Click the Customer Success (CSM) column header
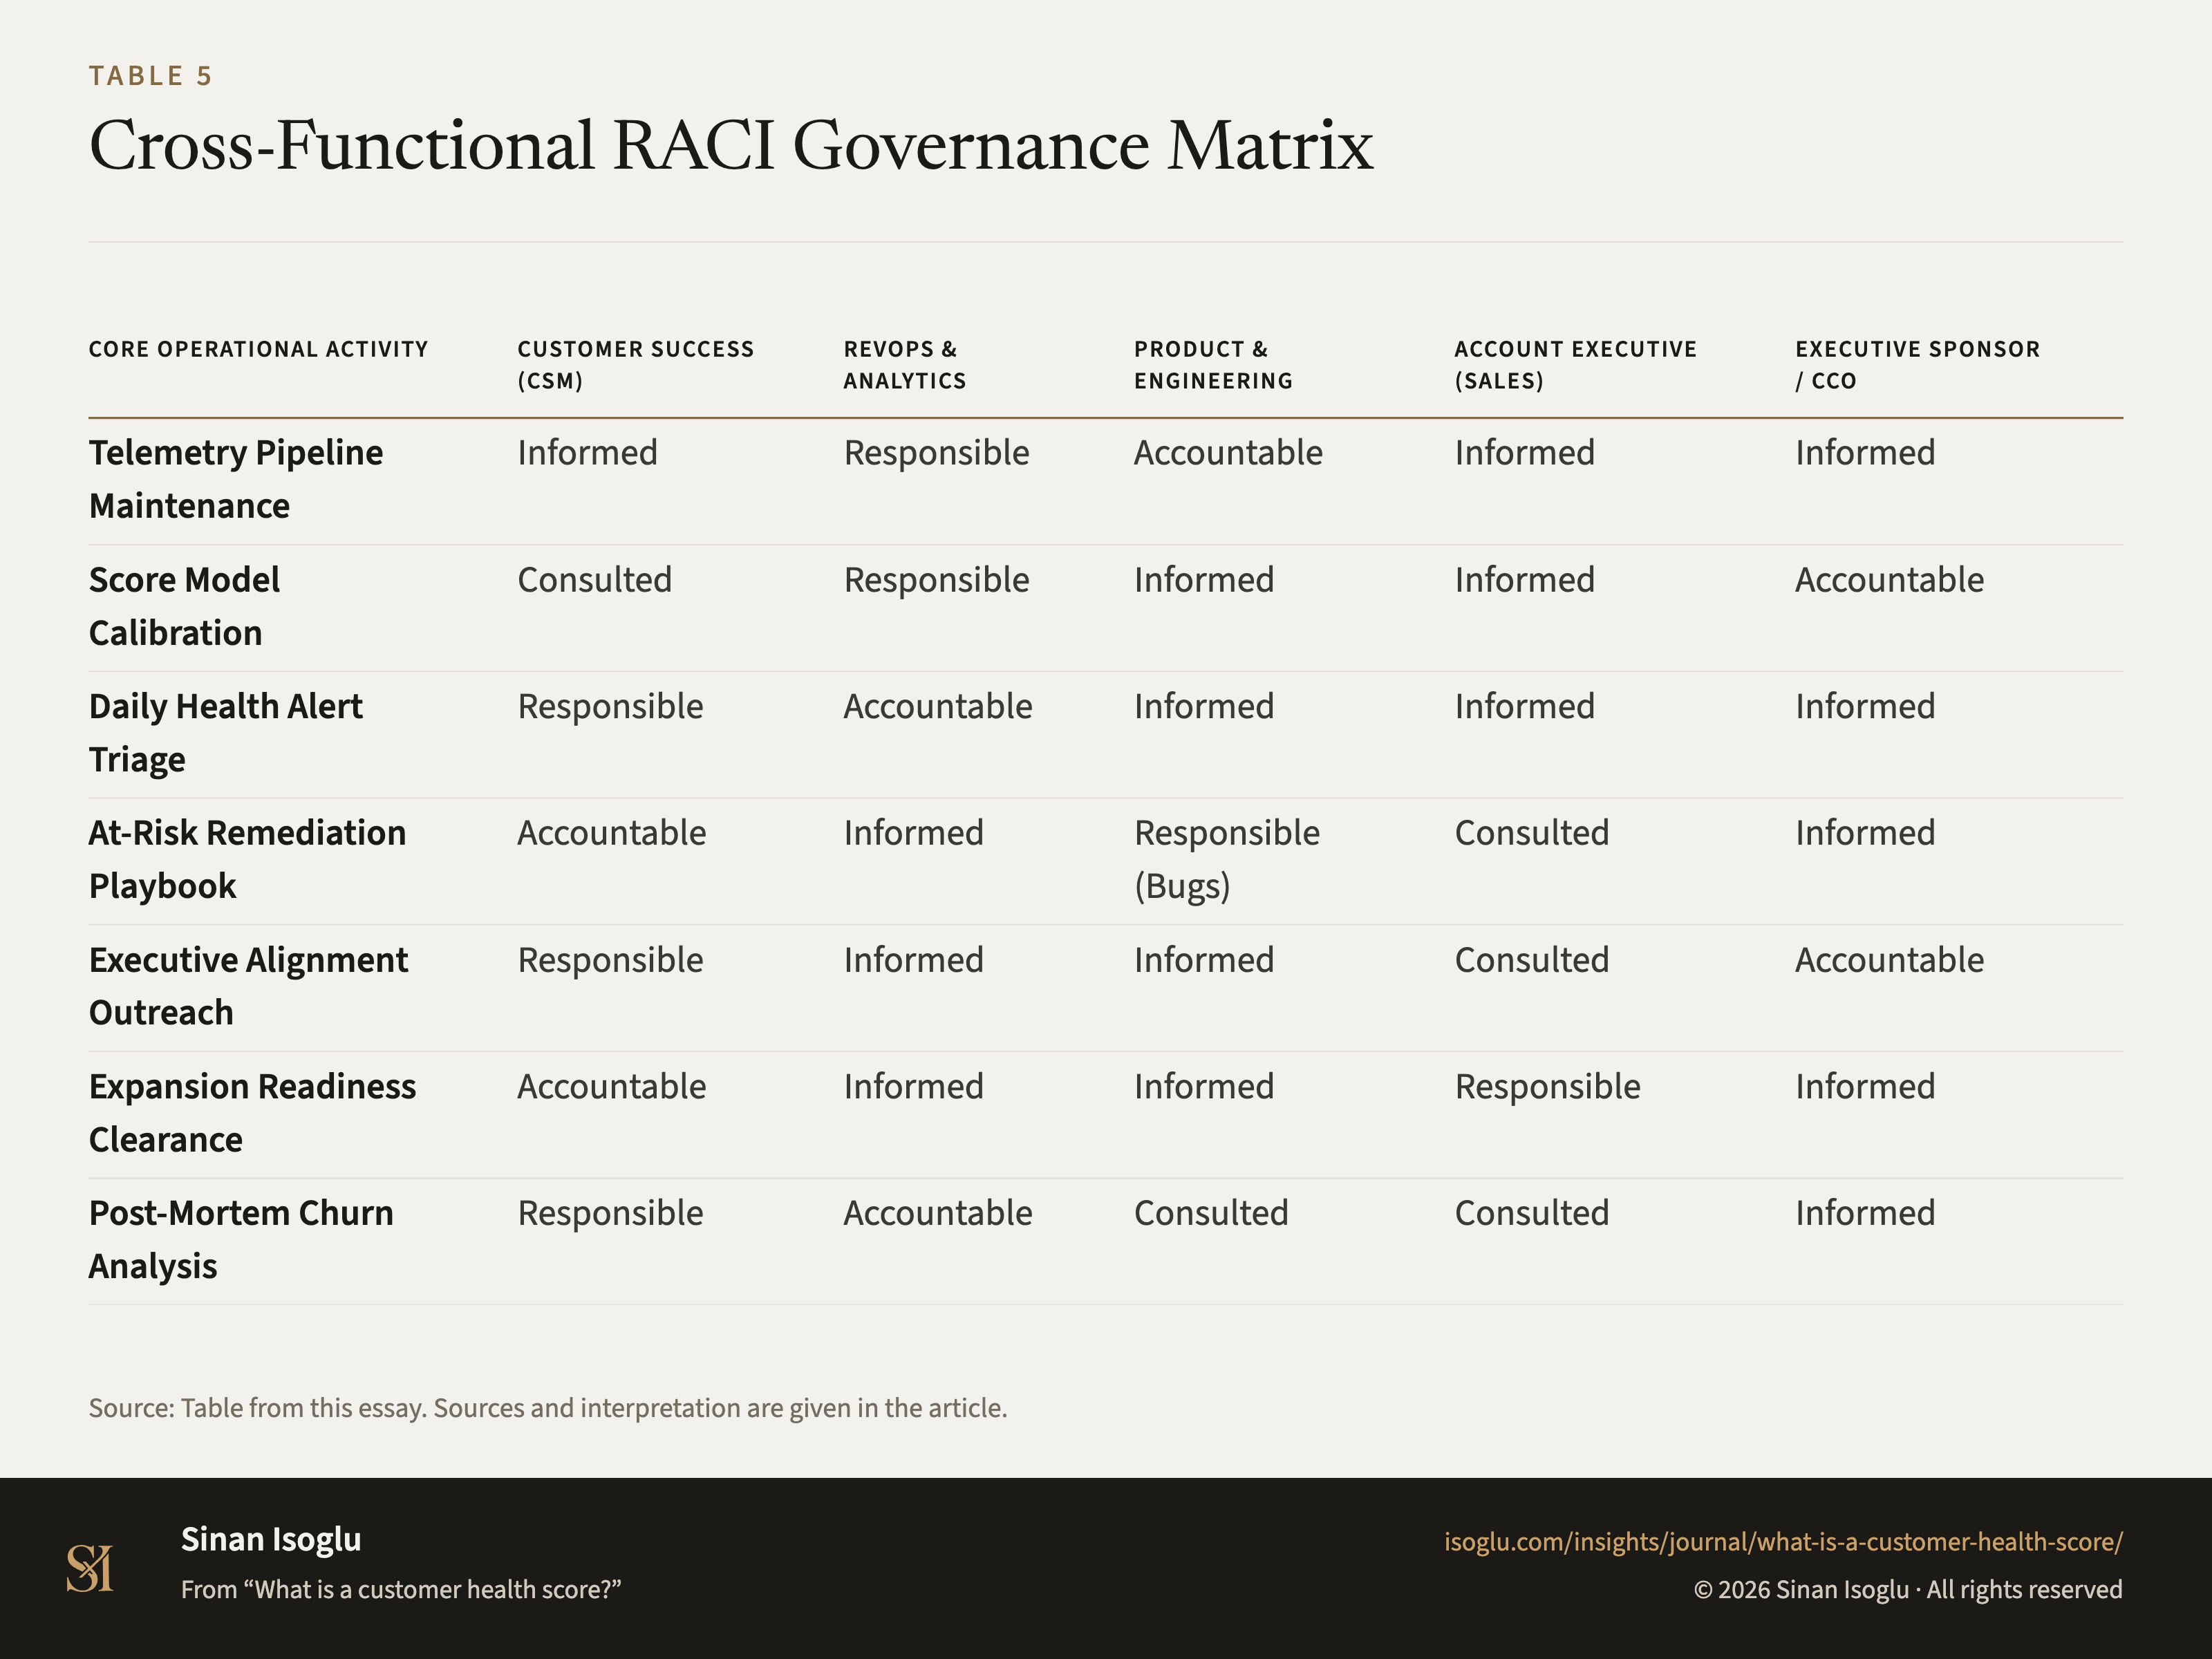This screenshot has width=2212, height=1659. click(636, 365)
